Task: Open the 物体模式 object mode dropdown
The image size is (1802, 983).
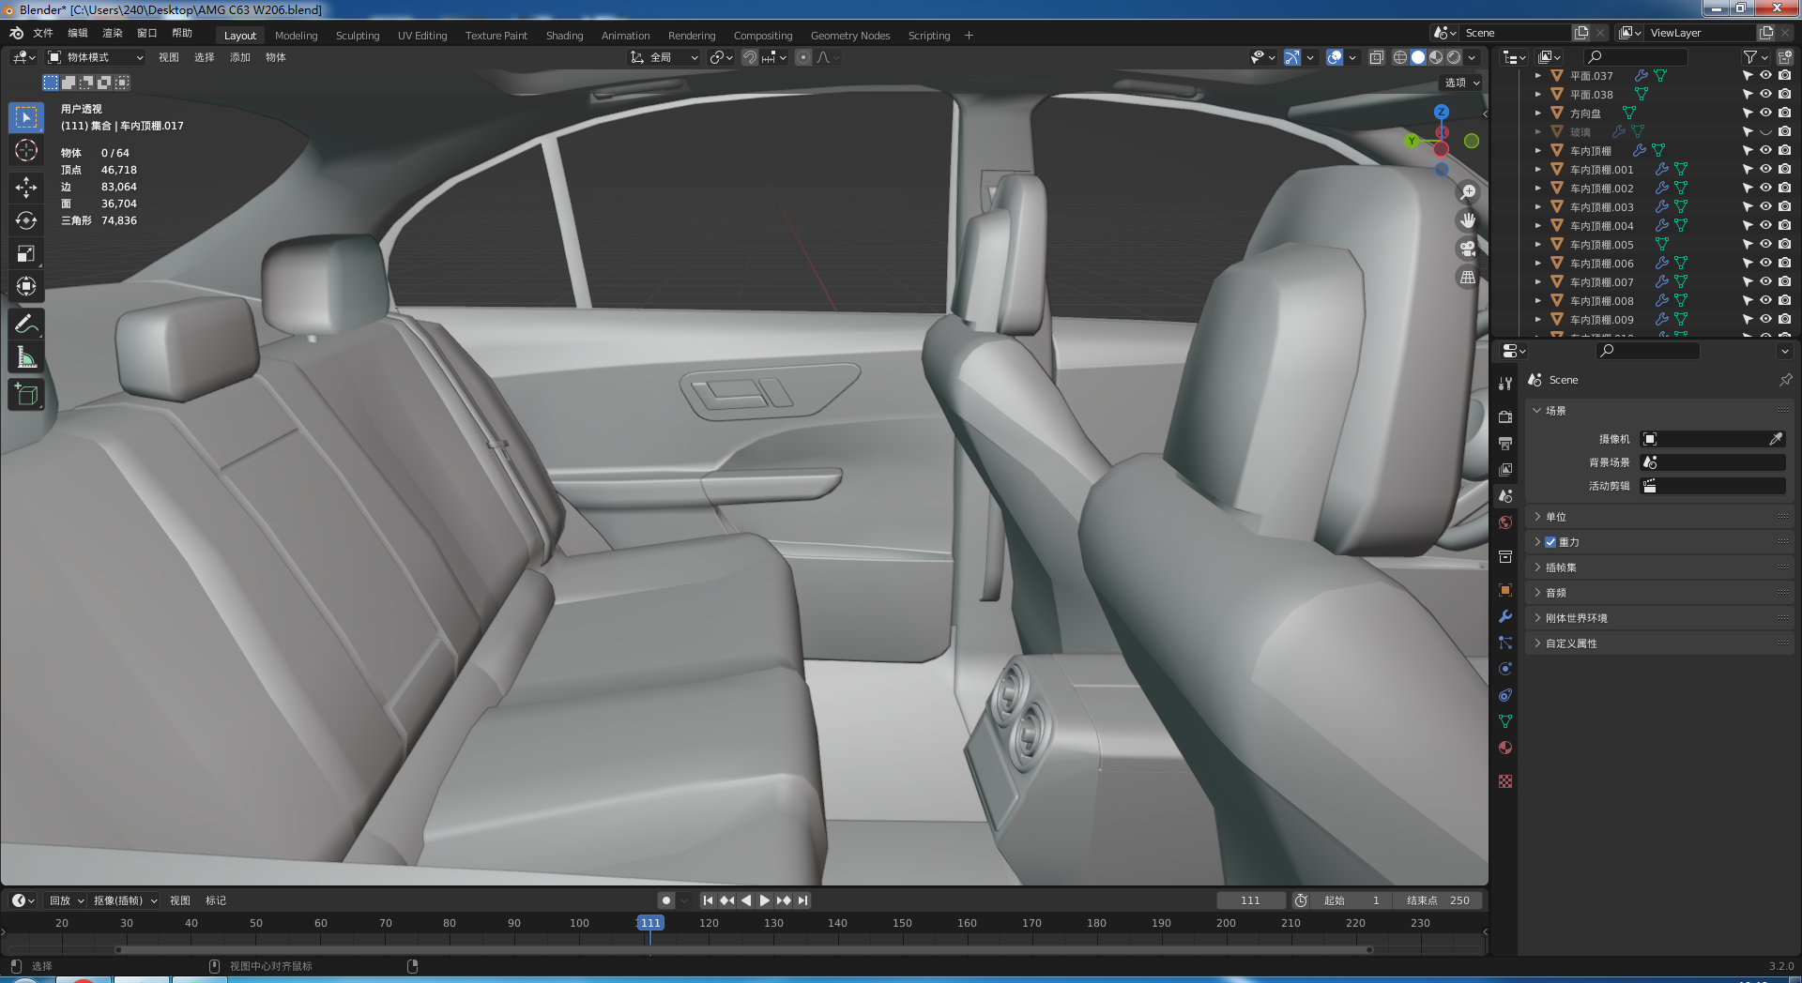Action: (96, 57)
